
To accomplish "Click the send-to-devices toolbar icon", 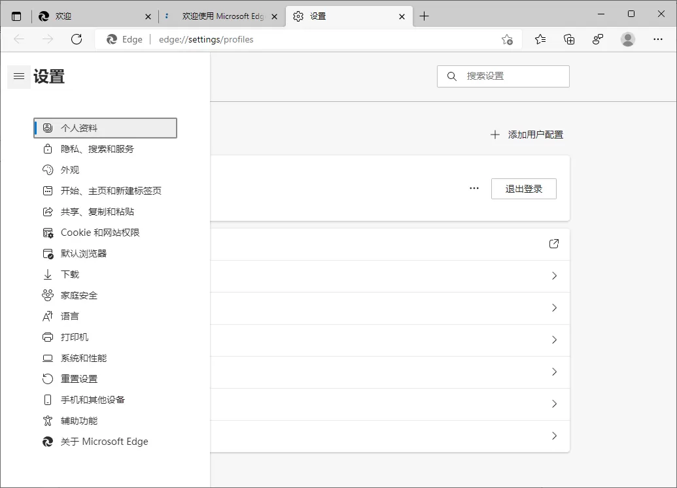I will point(598,39).
